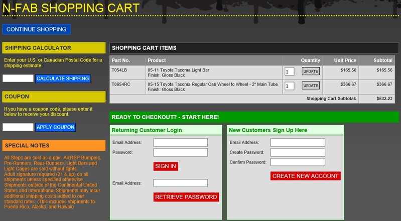This screenshot has height=221, width=401.
Task: Click the Retrieve Password button
Action: pyautogui.click(x=186, y=197)
